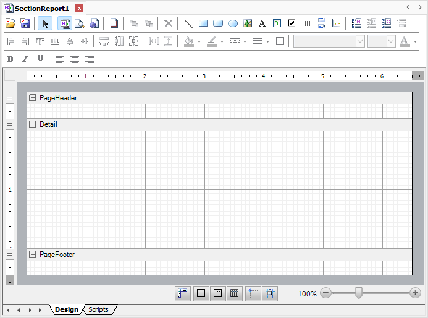Open a report file with the folder icon
This screenshot has width=428, height=318.
(x=10, y=23)
